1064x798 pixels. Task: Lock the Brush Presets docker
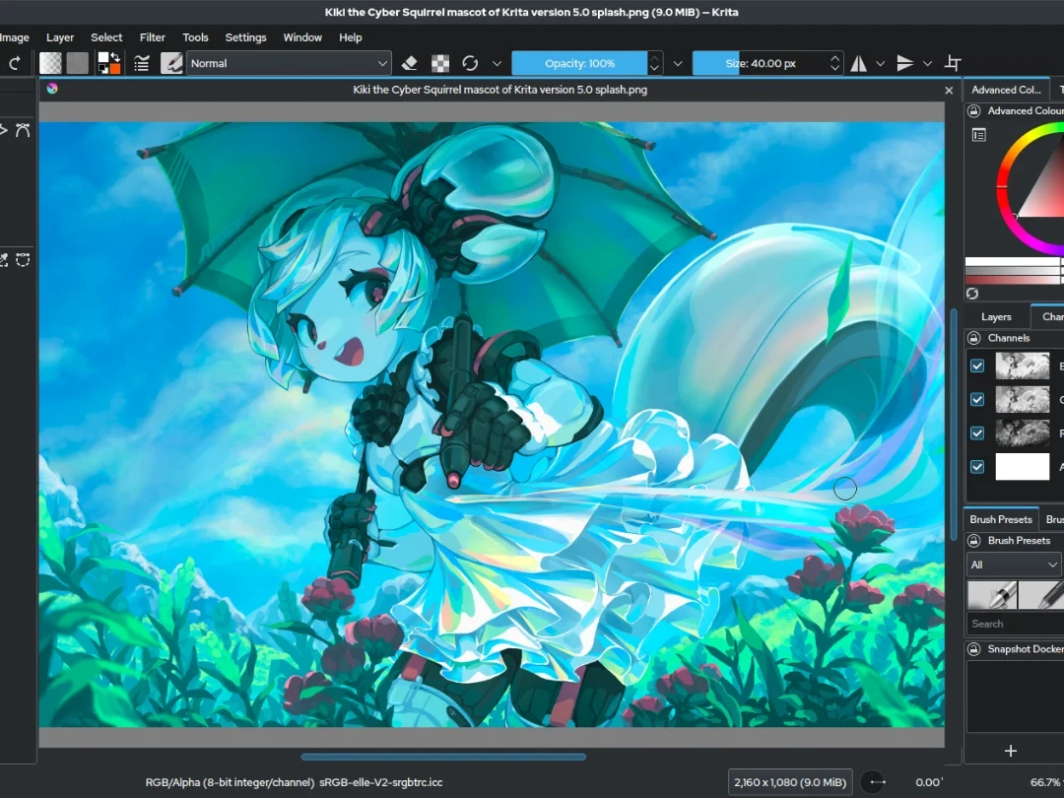(973, 541)
